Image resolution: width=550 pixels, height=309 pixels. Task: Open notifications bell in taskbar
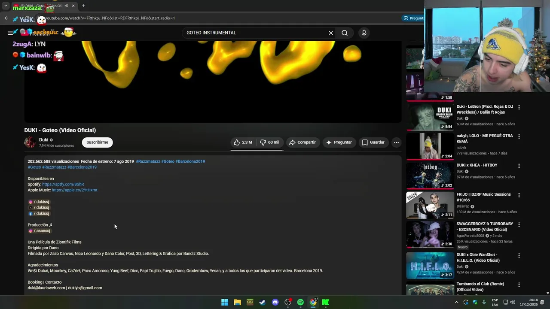point(542,302)
